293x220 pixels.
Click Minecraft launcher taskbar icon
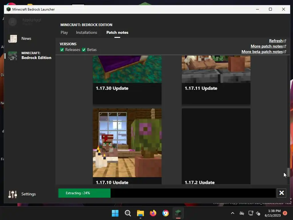point(178,213)
